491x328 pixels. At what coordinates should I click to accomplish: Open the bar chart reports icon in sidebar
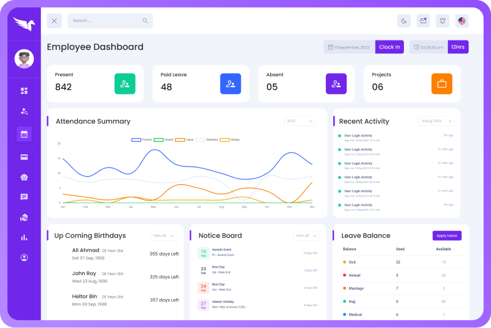point(24,237)
